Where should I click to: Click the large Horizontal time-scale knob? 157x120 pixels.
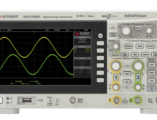click(x=126, y=31)
